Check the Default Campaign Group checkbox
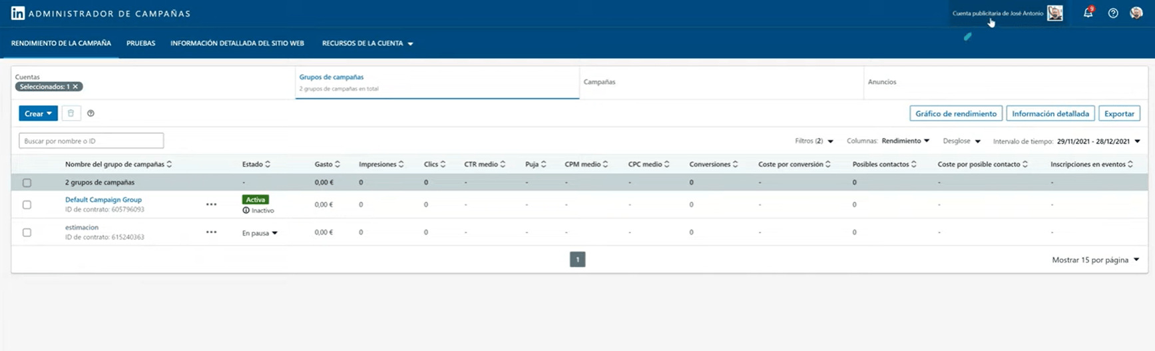This screenshot has width=1155, height=351. [x=27, y=205]
